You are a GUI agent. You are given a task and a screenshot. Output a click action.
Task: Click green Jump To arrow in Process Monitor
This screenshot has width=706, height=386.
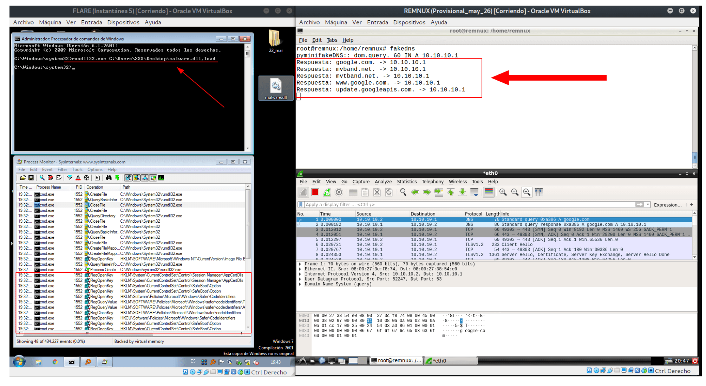tap(117, 178)
